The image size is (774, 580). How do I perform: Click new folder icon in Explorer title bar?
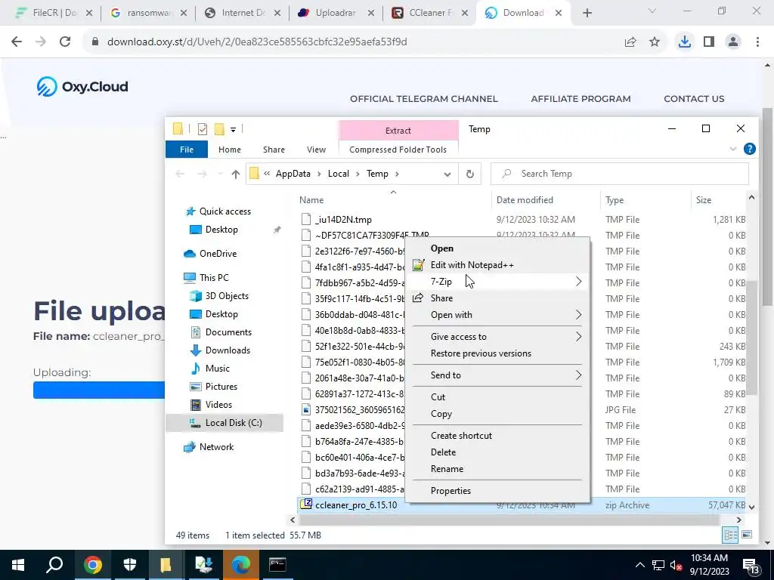click(219, 129)
